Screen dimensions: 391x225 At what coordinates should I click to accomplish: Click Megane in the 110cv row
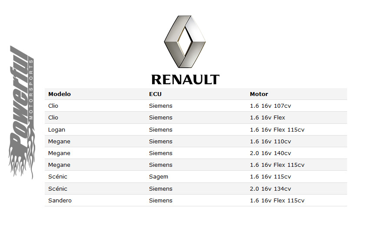tap(59, 142)
